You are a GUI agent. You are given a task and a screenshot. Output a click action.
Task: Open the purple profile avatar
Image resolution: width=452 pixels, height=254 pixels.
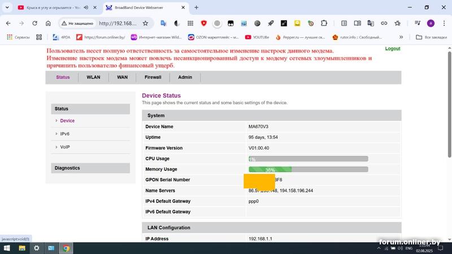point(431,23)
